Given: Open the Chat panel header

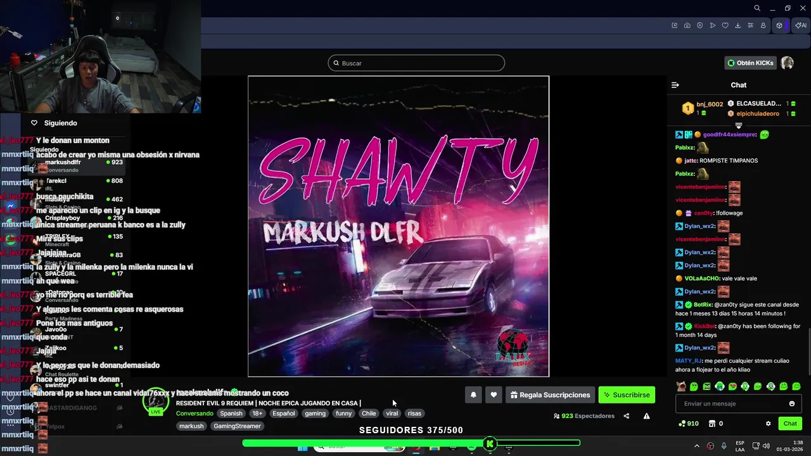Looking at the screenshot, I should [739, 85].
